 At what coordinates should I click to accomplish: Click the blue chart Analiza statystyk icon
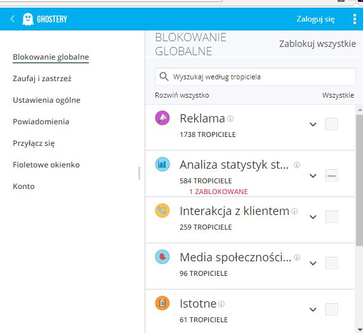(162, 164)
